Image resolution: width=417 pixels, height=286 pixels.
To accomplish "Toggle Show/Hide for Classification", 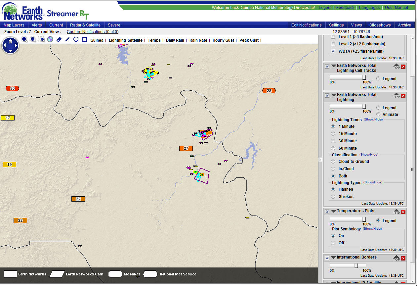I will [369, 155].
